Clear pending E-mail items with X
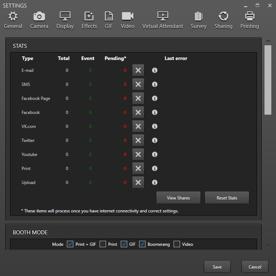 click(138, 70)
